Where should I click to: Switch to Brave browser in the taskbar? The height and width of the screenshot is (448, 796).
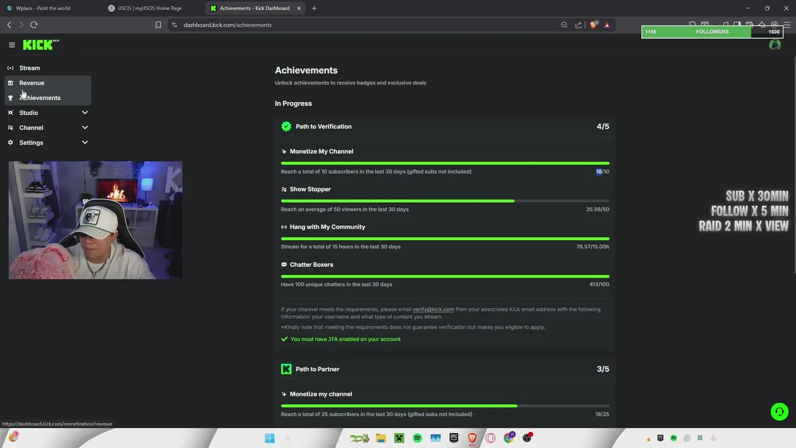coord(472,438)
